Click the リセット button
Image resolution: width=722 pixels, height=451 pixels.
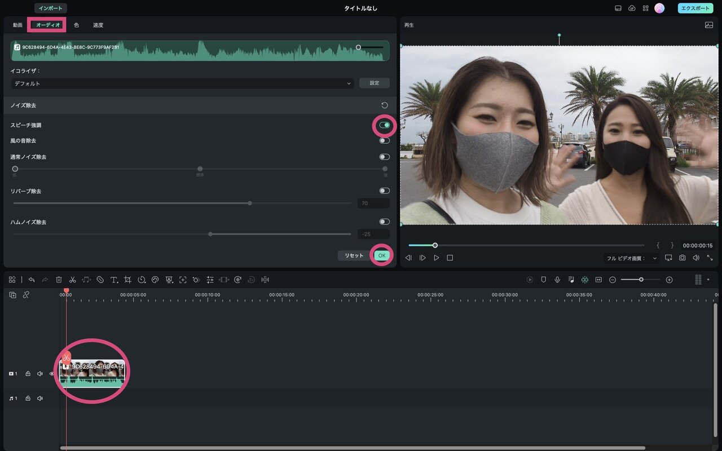354,255
